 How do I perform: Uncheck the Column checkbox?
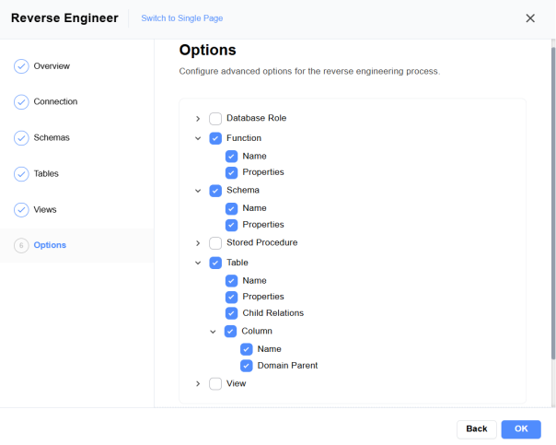[x=230, y=332]
